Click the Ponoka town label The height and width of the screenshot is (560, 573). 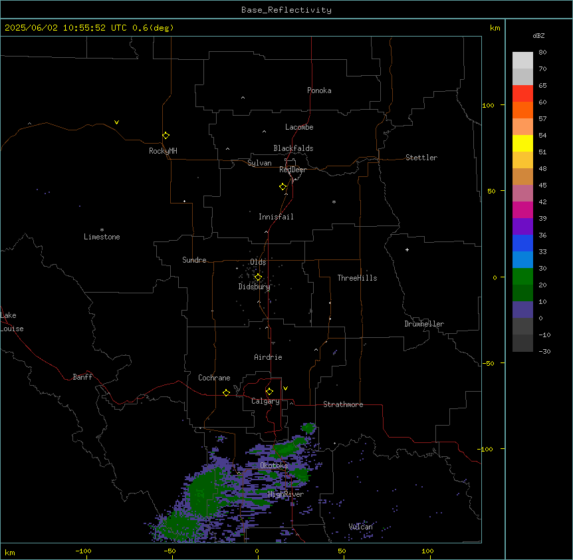pyautogui.click(x=319, y=90)
